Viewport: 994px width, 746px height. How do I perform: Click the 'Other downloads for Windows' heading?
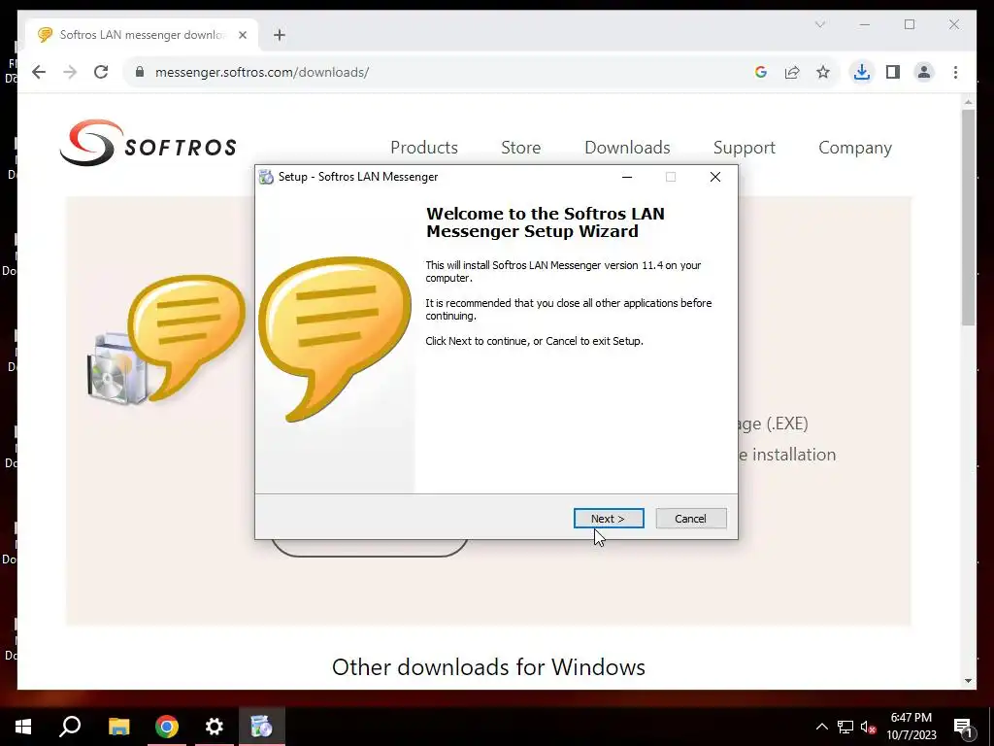tap(488, 667)
